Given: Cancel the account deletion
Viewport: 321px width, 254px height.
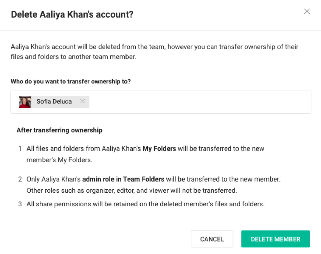Looking at the screenshot, I should [212, 239].
